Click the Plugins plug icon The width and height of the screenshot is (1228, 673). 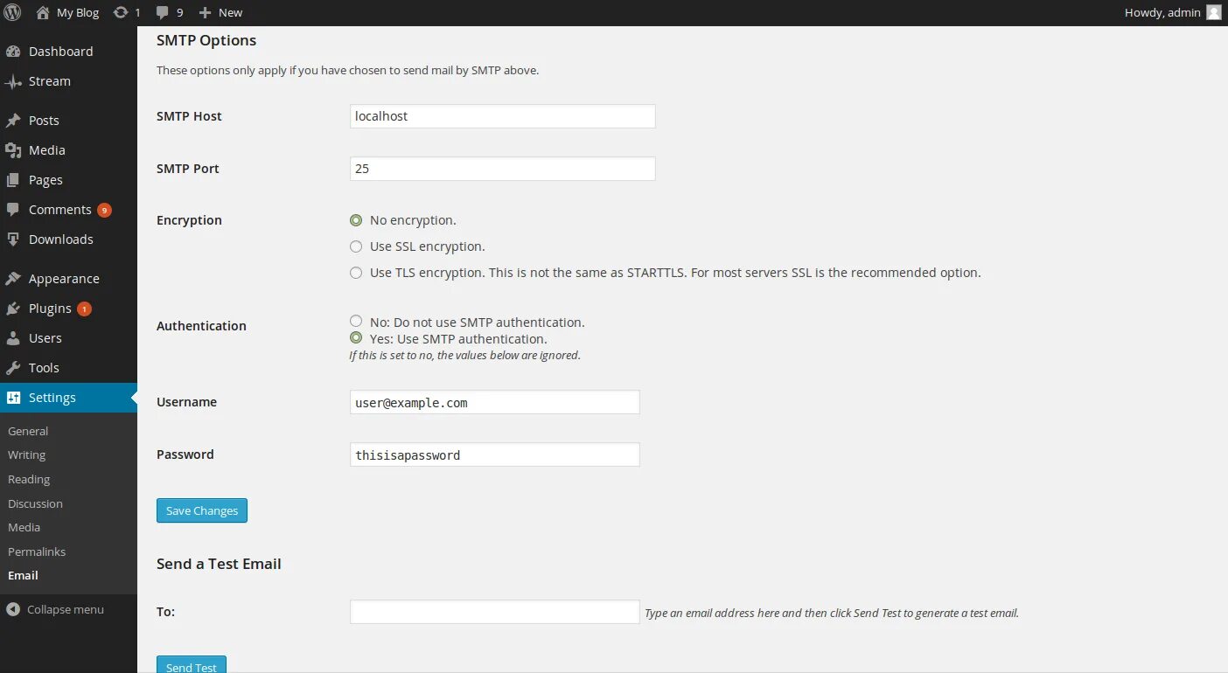pyautogui.click(x=13, y=309)
